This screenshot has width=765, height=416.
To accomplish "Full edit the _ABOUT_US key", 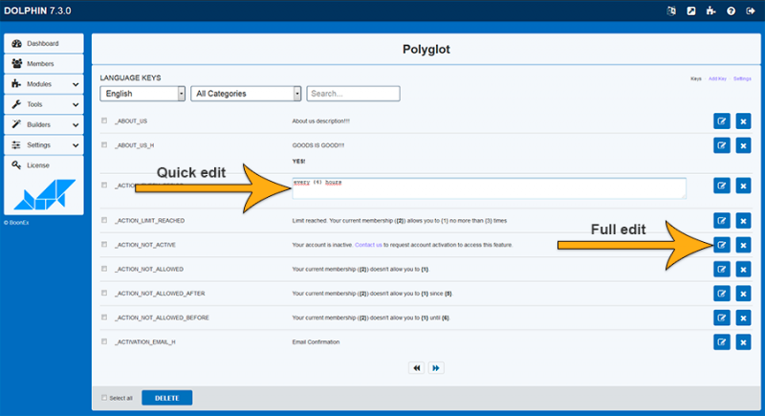I will [722, 120].
